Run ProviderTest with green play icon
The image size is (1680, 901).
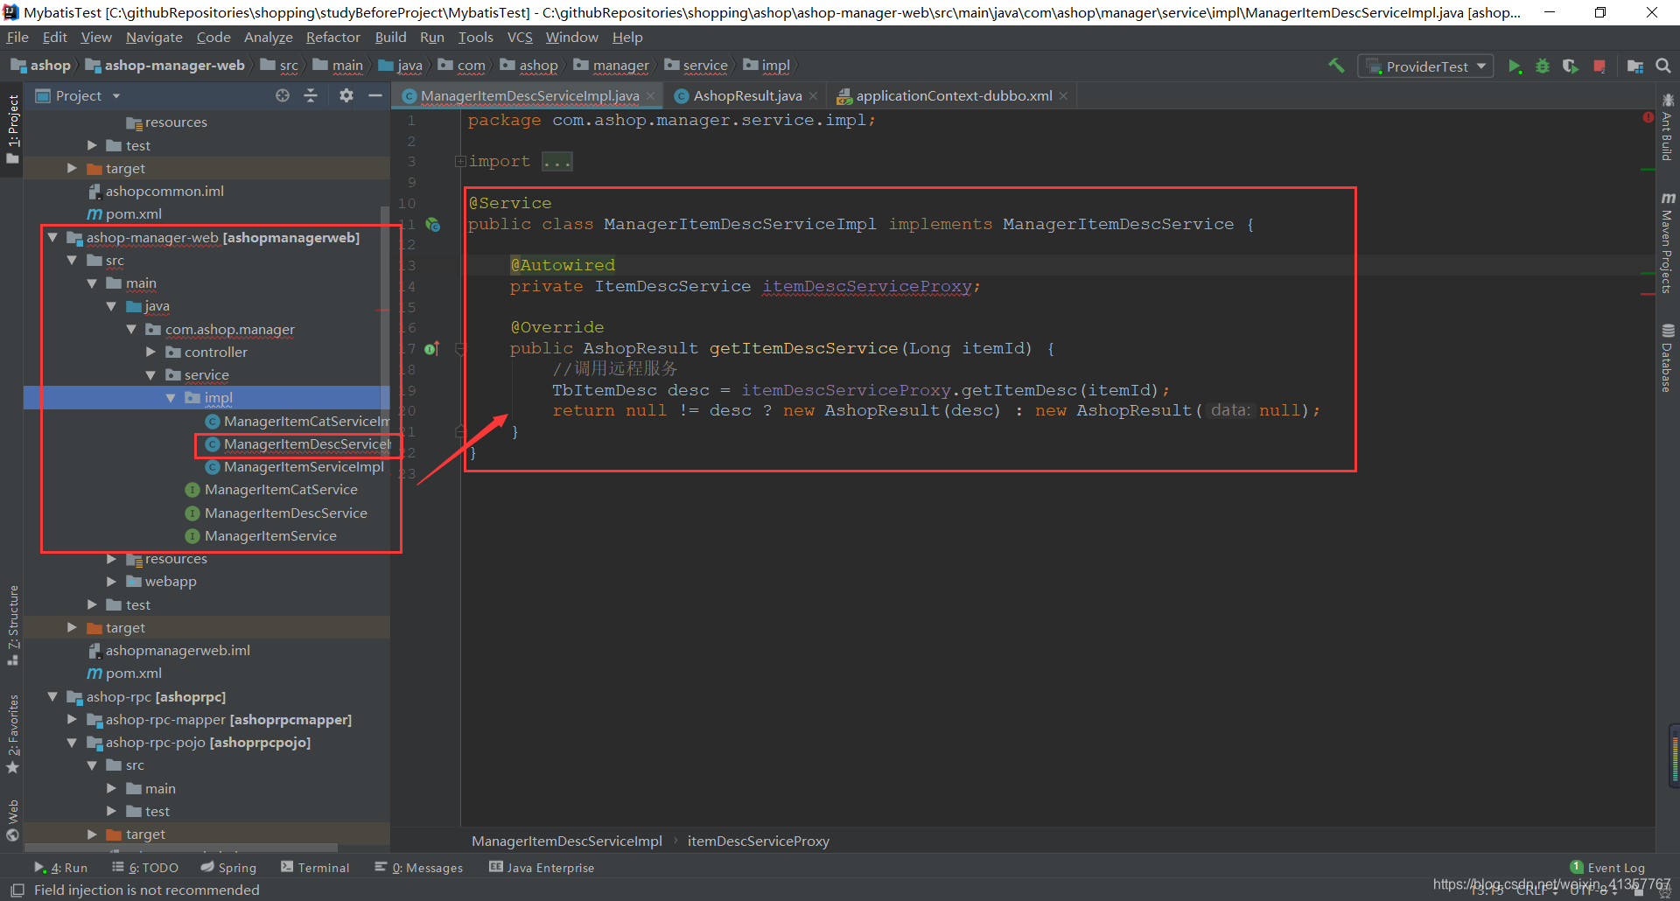click(1515, 66)
